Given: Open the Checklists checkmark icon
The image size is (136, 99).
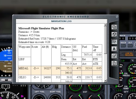Looking at the screenshot, I should tap(114, 56).
